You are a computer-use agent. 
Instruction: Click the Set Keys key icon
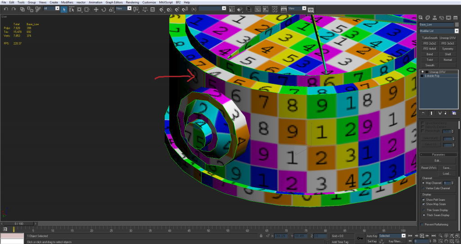coord(360,238)
